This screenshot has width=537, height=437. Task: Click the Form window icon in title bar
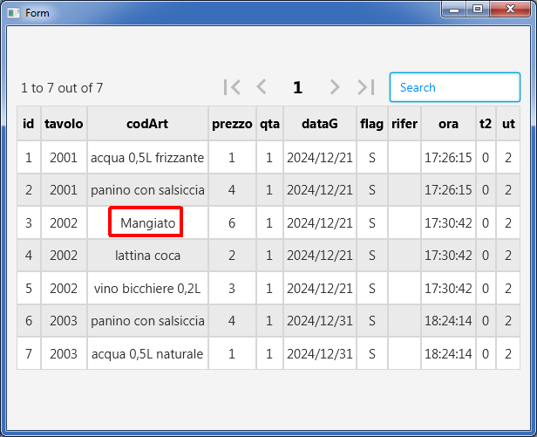[x=14, y=13]
